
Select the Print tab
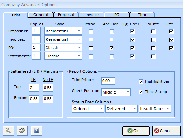(16, 15)
